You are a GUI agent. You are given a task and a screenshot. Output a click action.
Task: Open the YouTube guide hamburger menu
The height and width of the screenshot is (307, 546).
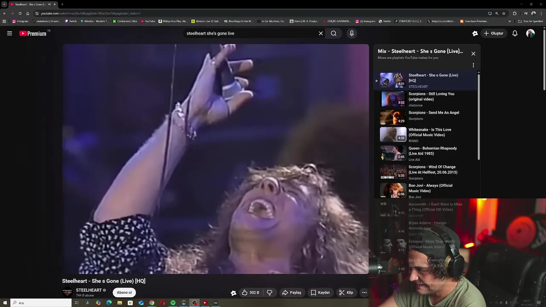tap(9, 33)
